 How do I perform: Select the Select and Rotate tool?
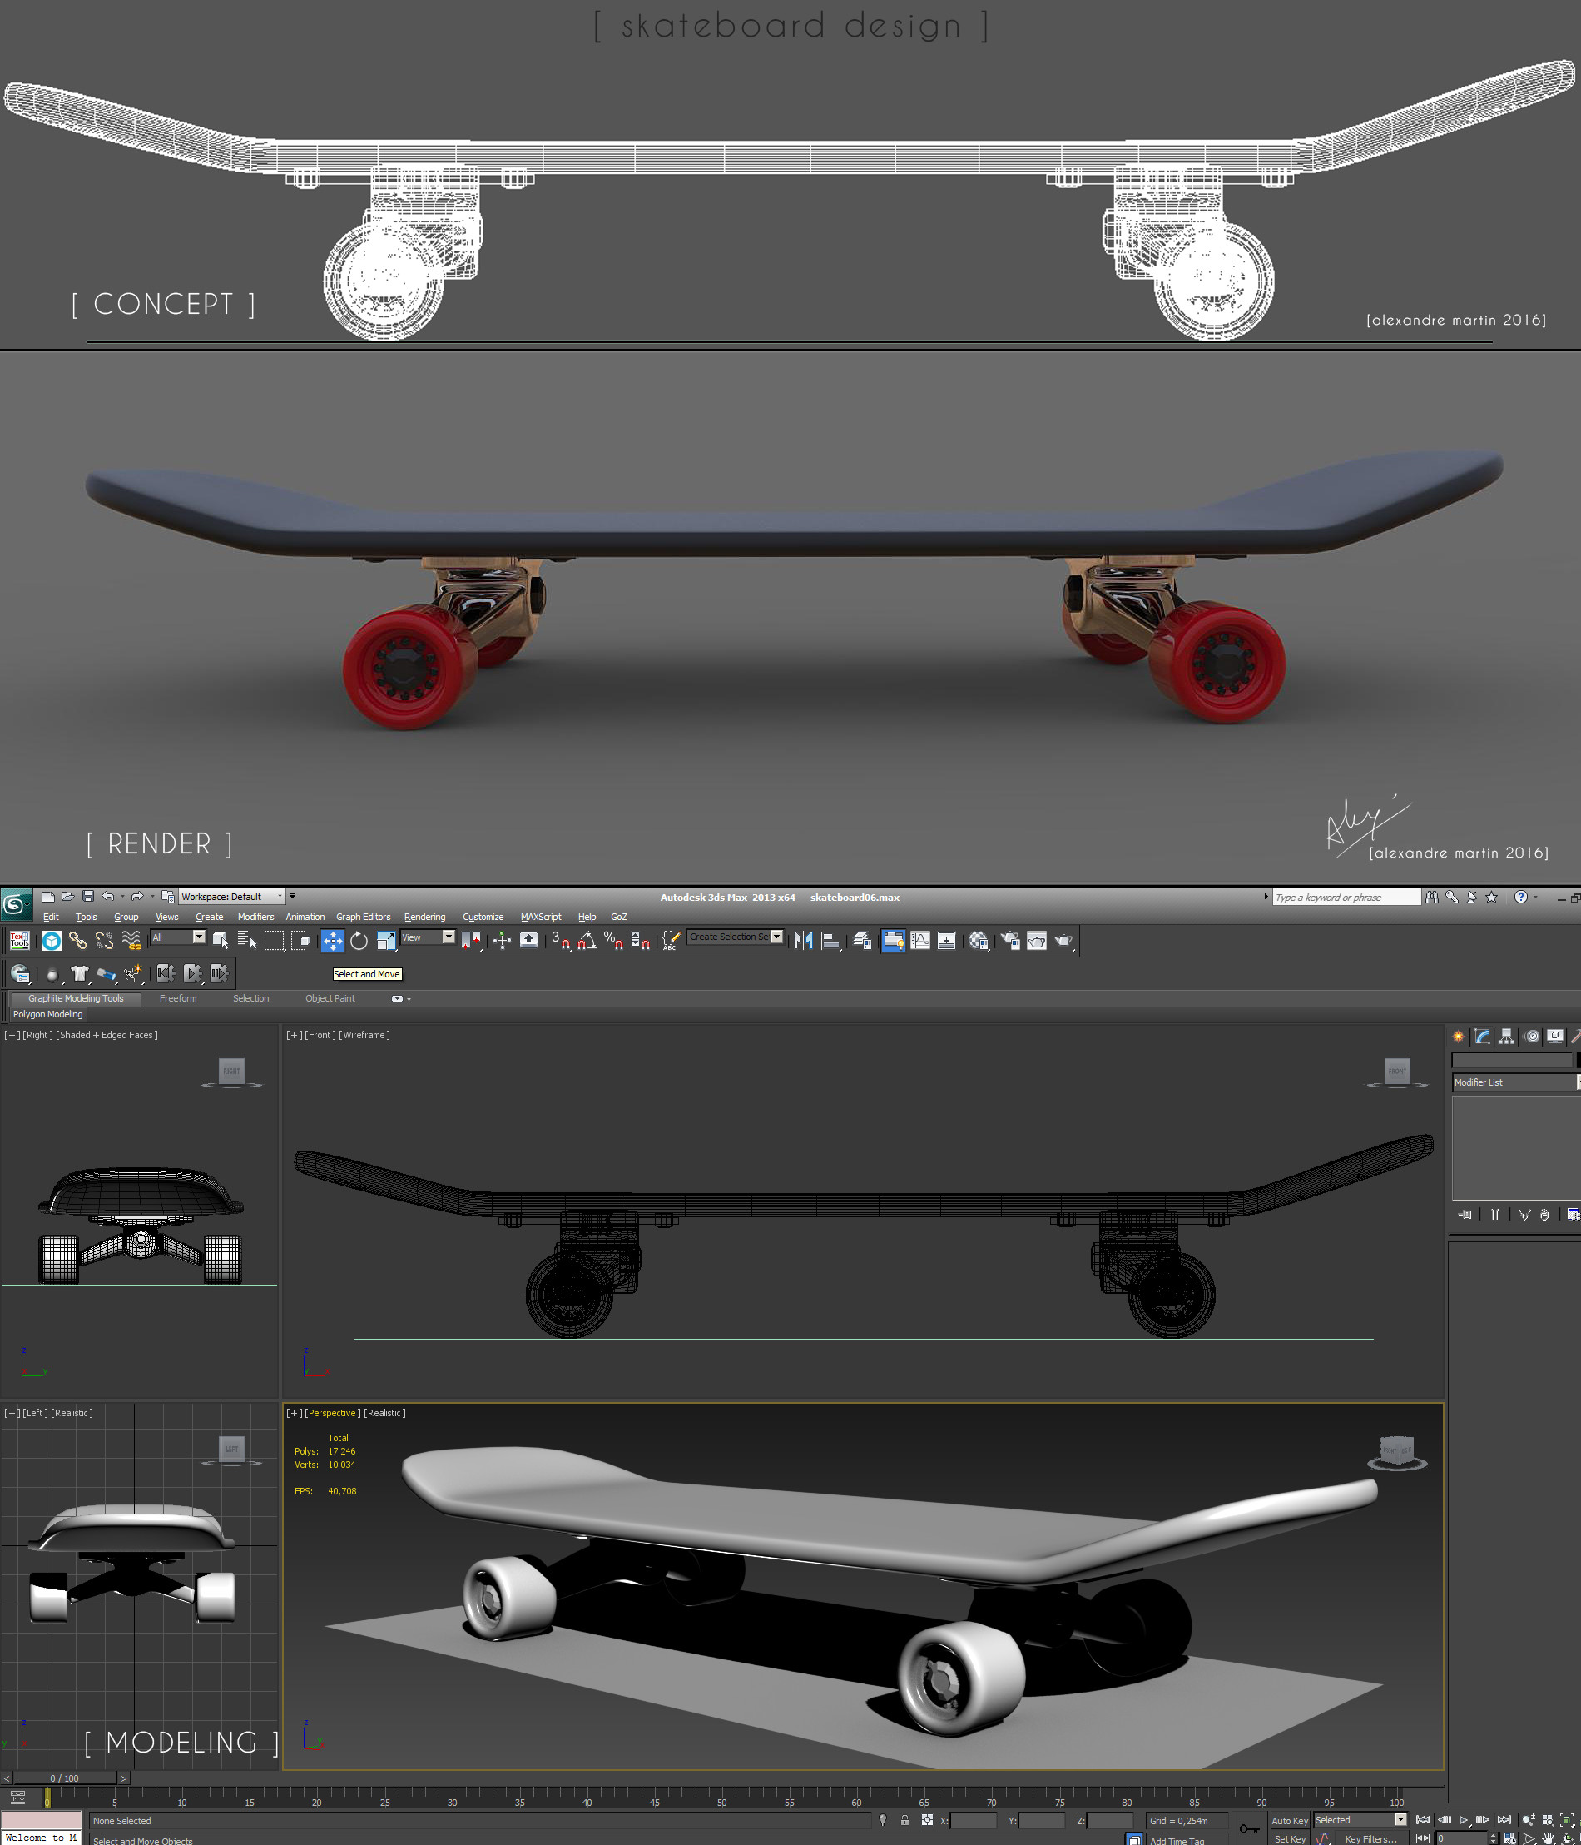[x=359, y=940]
